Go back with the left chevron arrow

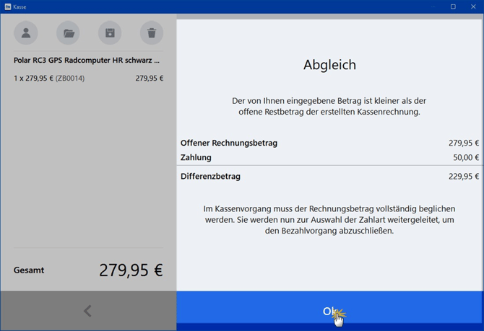pyautogui.click(x=87, y=311)
